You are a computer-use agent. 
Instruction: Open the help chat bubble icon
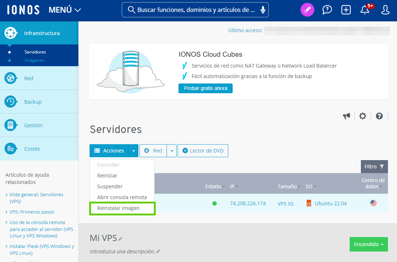[x=327, y=10]
